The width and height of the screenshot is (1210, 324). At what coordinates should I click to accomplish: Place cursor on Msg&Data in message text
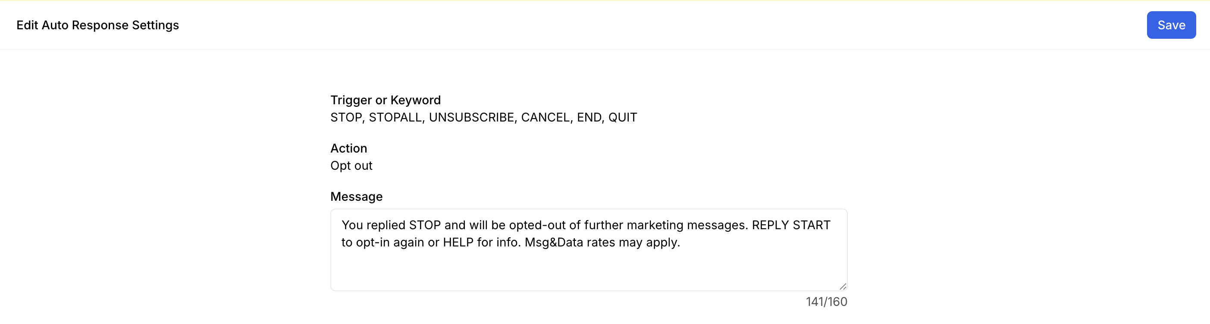(547, 243)
